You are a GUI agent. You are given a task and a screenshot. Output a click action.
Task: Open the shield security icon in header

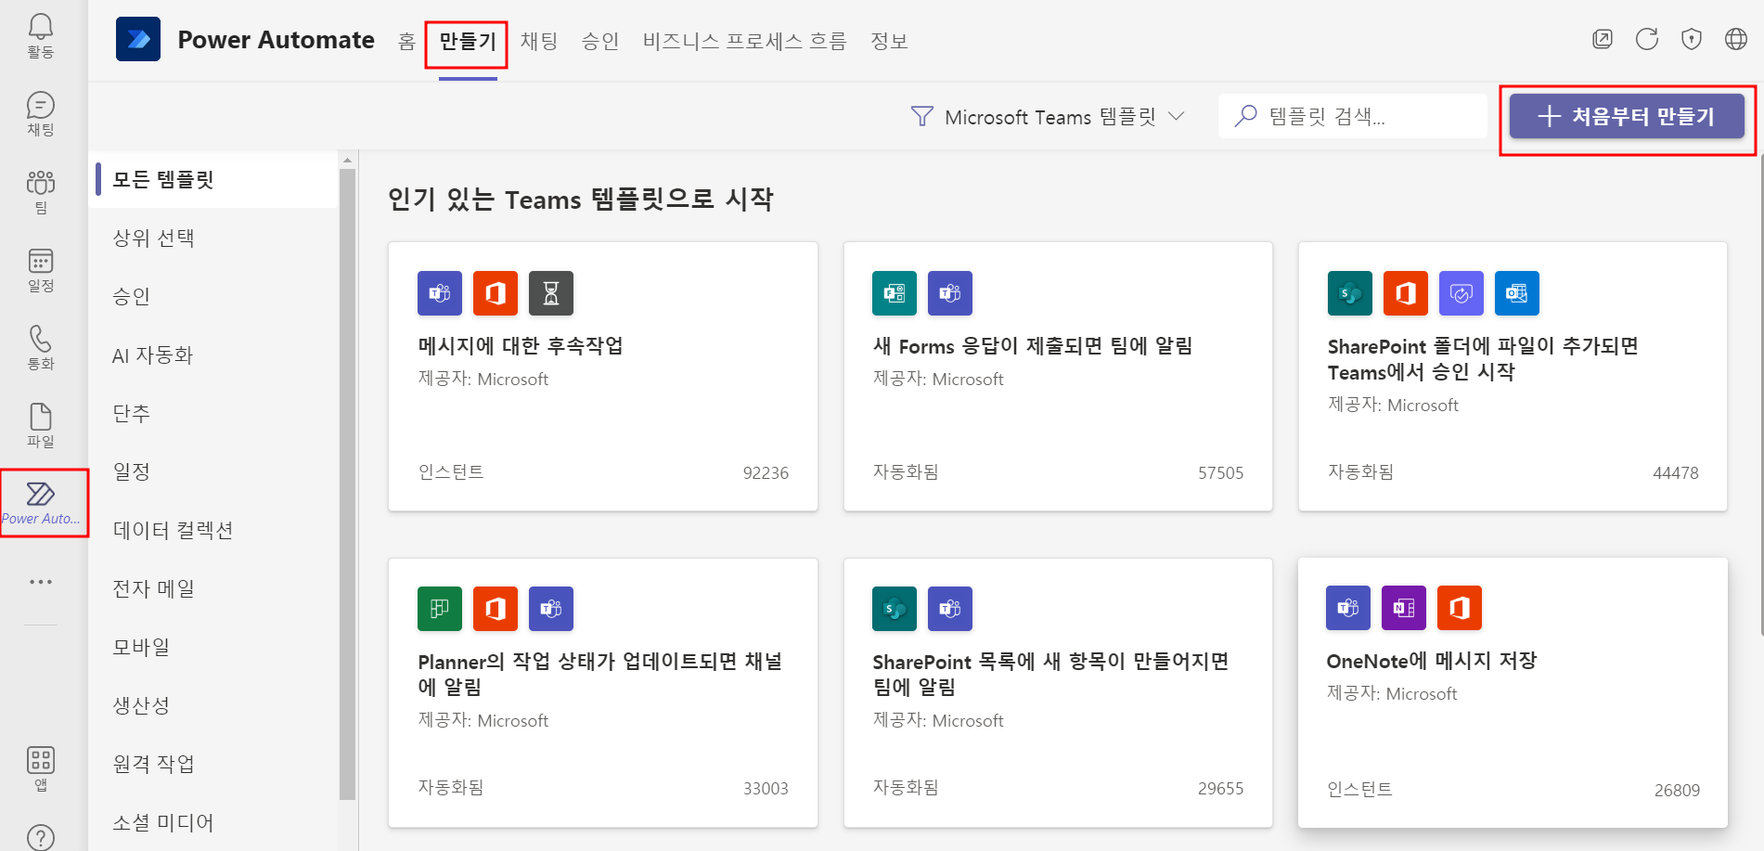point(1692,39)
